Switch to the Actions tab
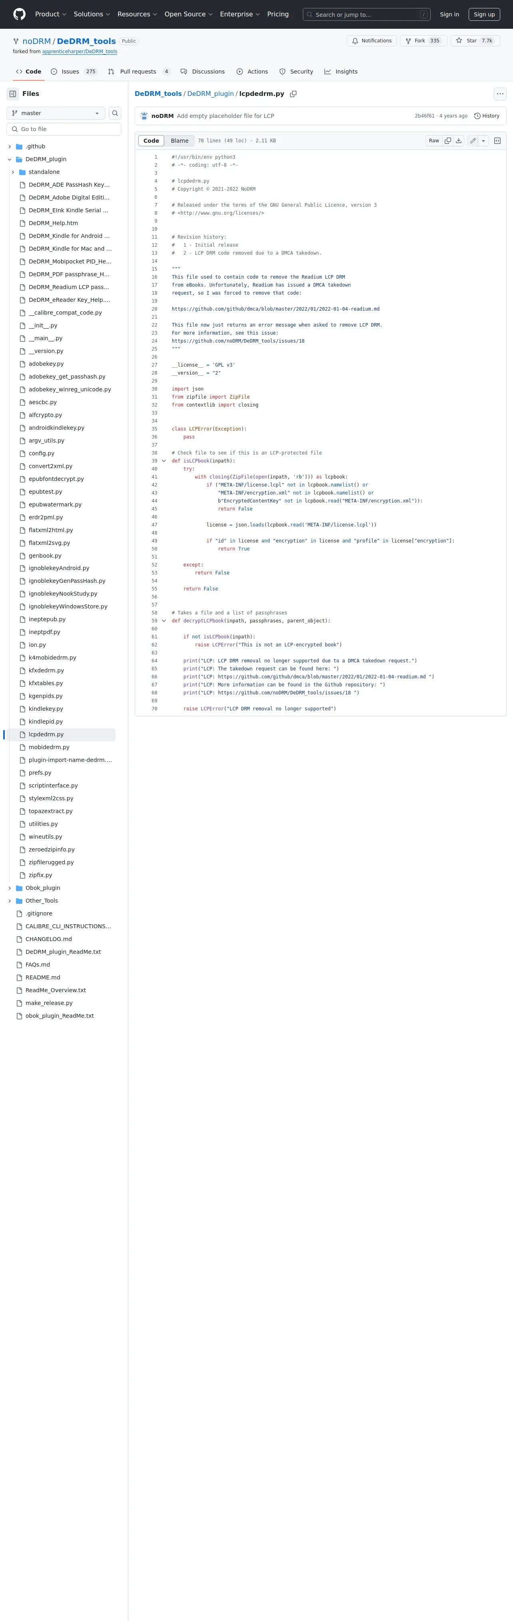The width and height of the screenshot is (513, 1621). (x=252, y=72)
